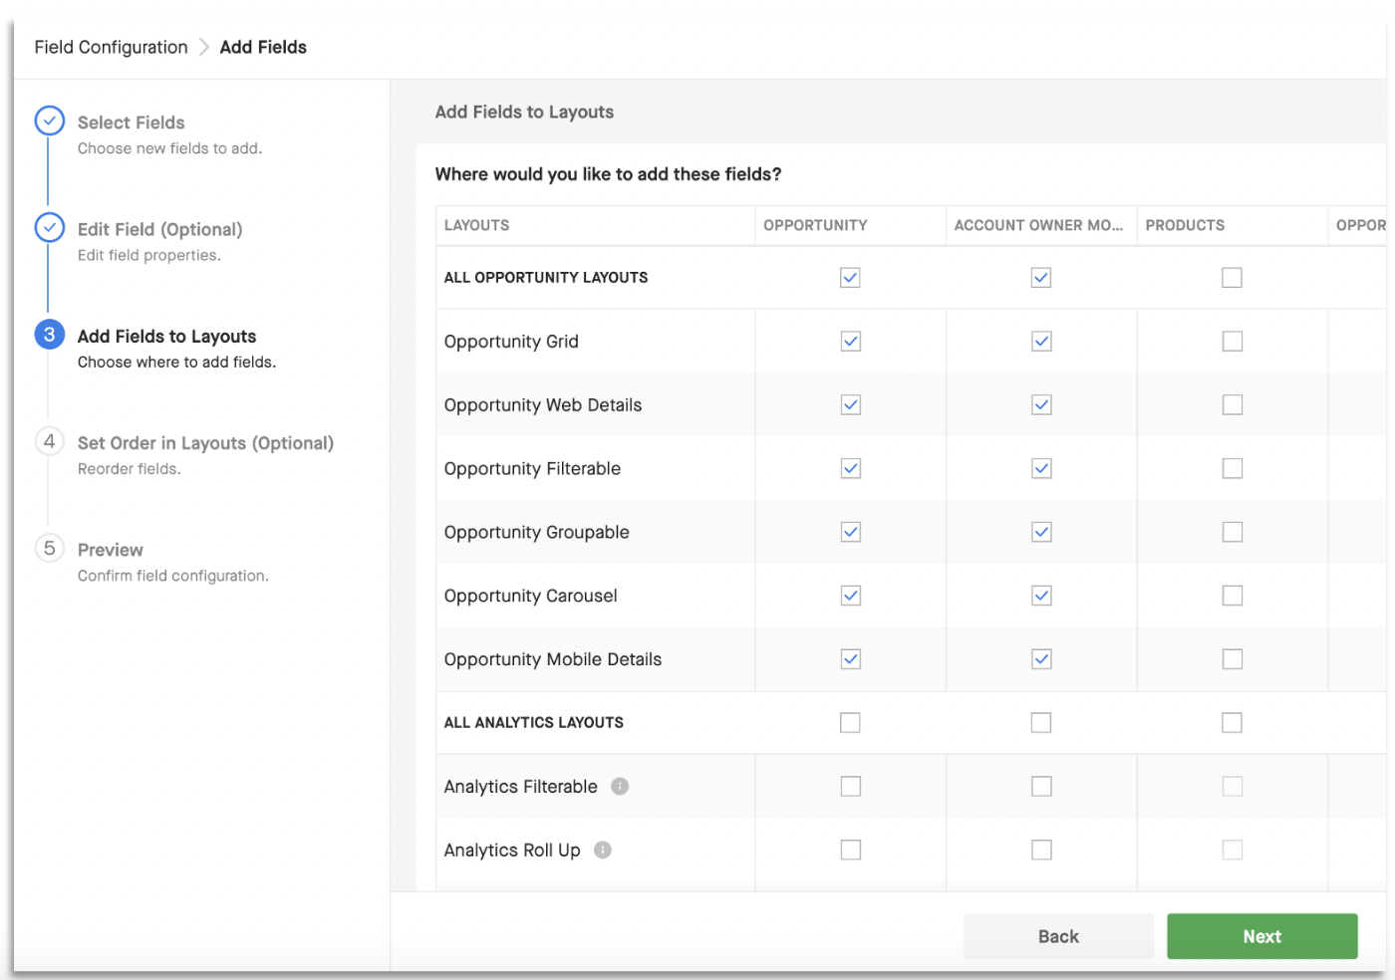Uncheck Opportunity Carousel in the Opportunity column
Screen dimensions: 1395x980
coord(851,596)
